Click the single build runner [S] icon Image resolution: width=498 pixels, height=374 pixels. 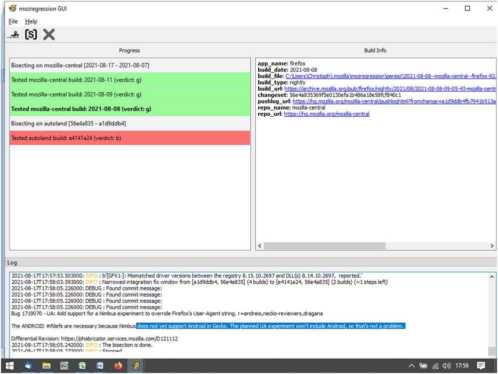click(31, 34)
